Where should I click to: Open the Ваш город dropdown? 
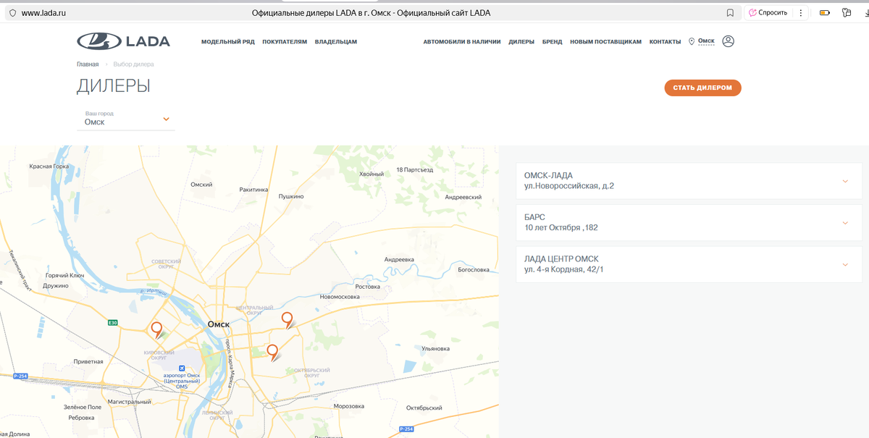click(x=127, y=119)
